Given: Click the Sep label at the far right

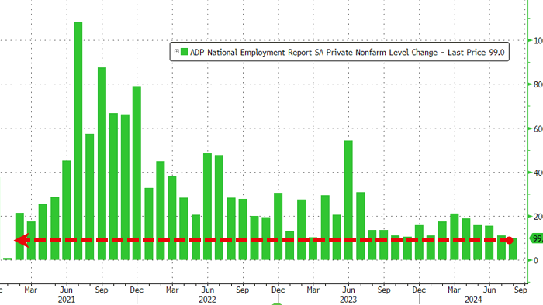Looking at the screenshot, I should click(x=521, y=290).
